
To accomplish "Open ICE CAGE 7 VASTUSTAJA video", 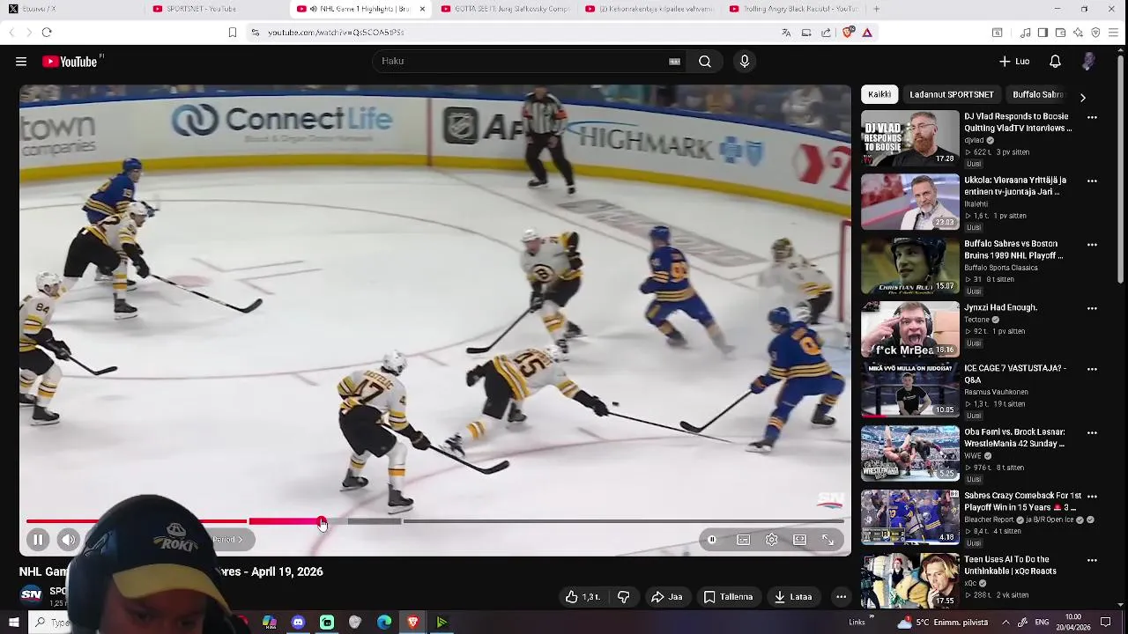I will [x=1015, y=374].
